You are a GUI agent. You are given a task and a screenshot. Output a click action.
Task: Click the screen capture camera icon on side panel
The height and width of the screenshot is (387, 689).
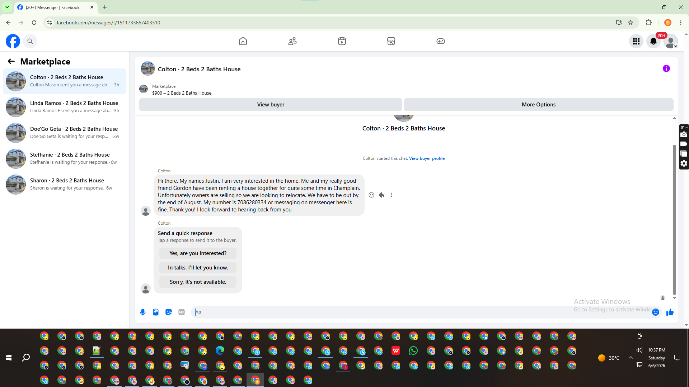pyautogui.click(x=684, y=135)
